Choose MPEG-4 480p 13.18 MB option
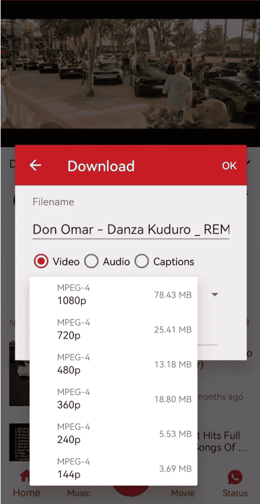 coord(113,363)
